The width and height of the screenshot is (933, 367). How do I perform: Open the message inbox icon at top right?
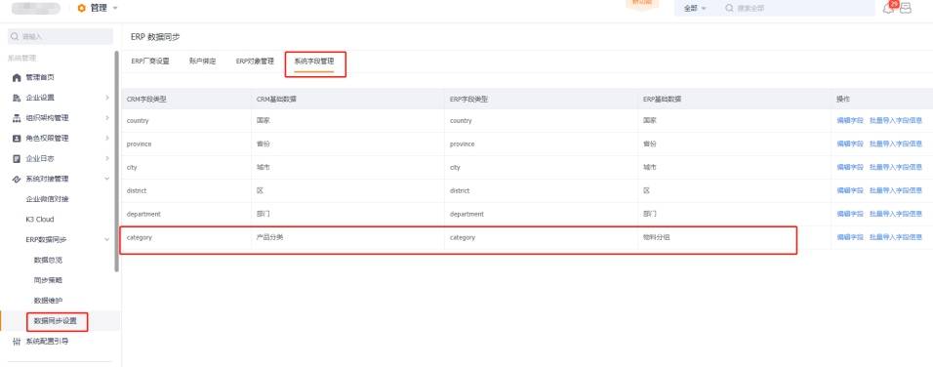coord(905,9)
